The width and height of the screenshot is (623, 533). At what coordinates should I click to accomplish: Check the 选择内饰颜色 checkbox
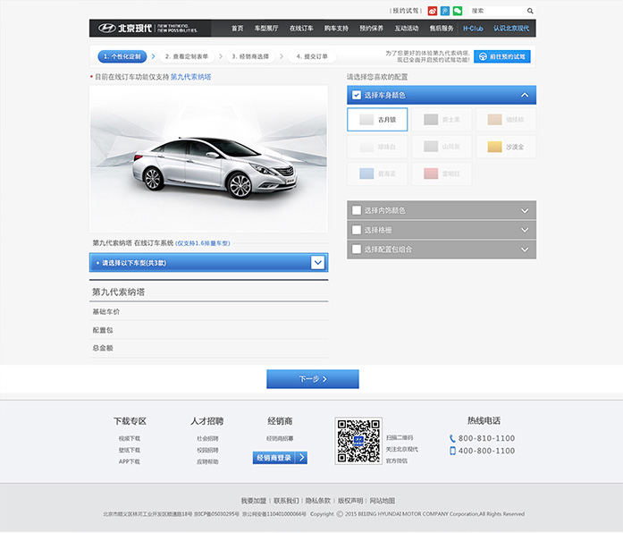pyautogui.click(x=357, y=210)
